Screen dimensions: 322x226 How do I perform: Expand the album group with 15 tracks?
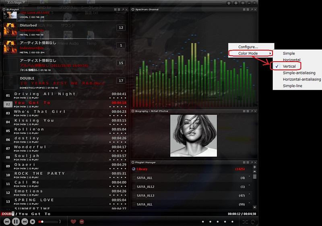pos(65,65)
